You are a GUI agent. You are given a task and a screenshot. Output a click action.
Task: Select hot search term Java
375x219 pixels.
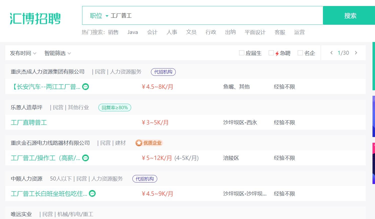133,32
